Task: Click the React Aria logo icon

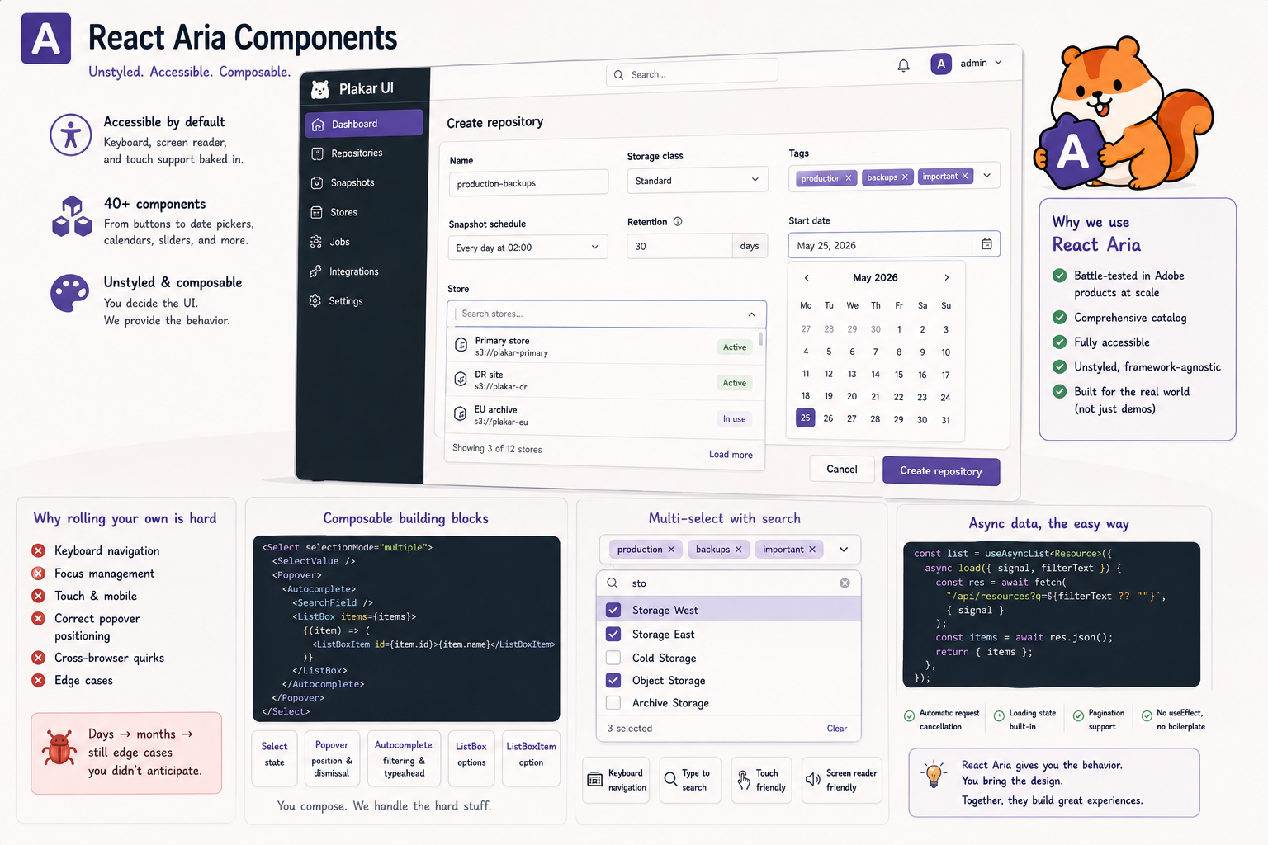Action: point(46,39)
